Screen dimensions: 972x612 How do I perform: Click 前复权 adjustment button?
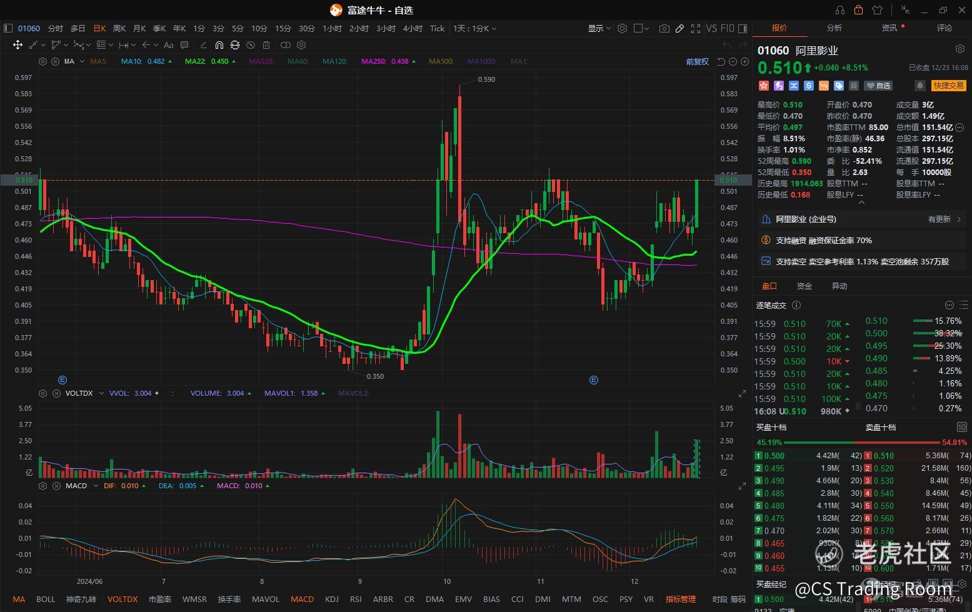tap(697, 61)
